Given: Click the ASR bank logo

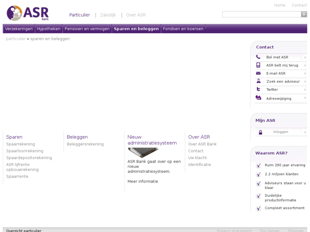Looking at the screenshot, I should pos(28,13).
